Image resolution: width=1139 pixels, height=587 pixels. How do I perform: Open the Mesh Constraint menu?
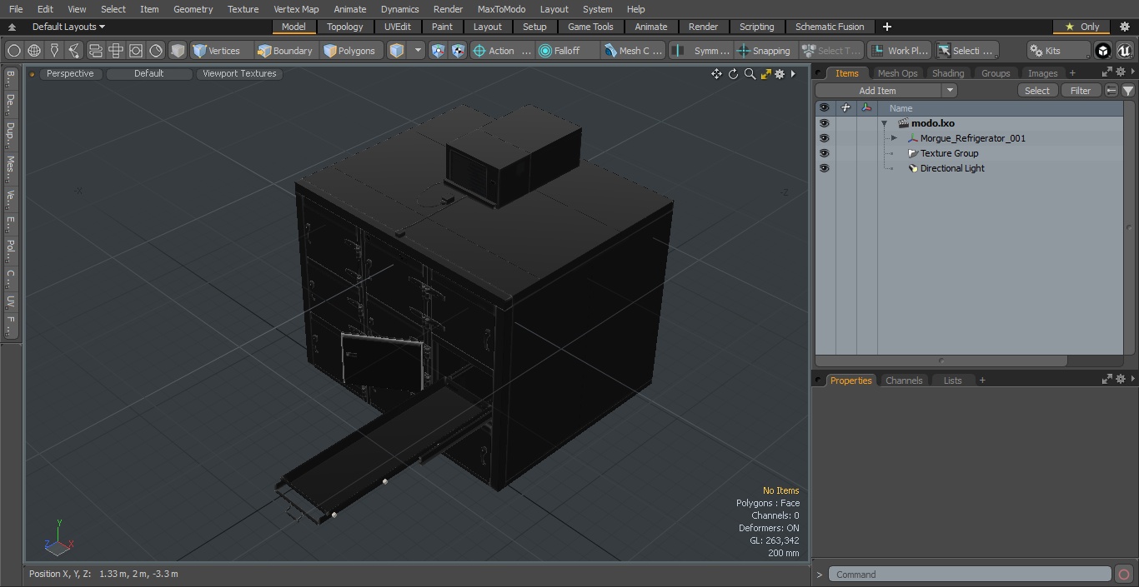[633, 51]
